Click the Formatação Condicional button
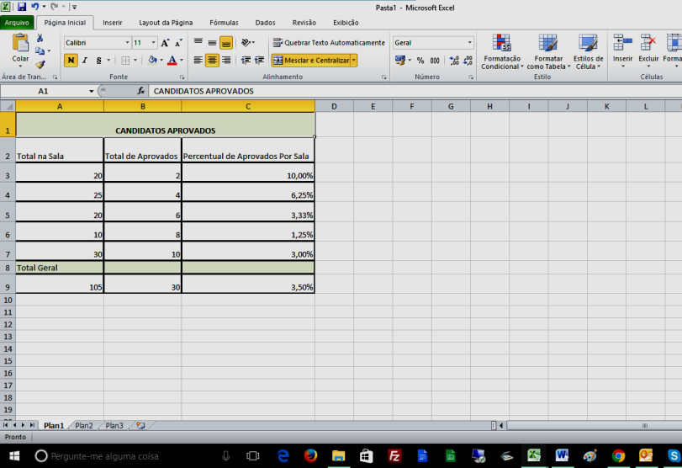 [501, 52]
